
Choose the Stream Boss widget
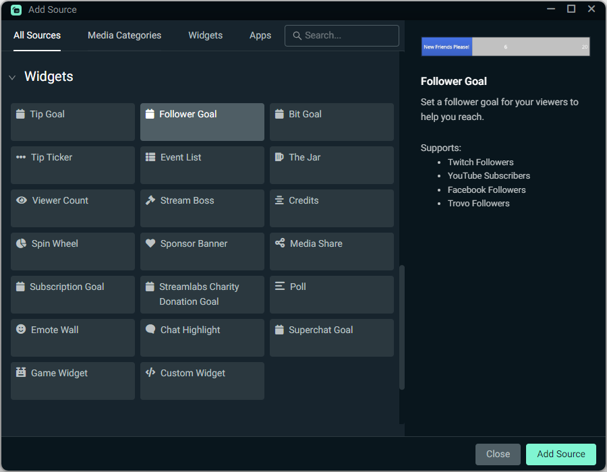tap(202, 208)
